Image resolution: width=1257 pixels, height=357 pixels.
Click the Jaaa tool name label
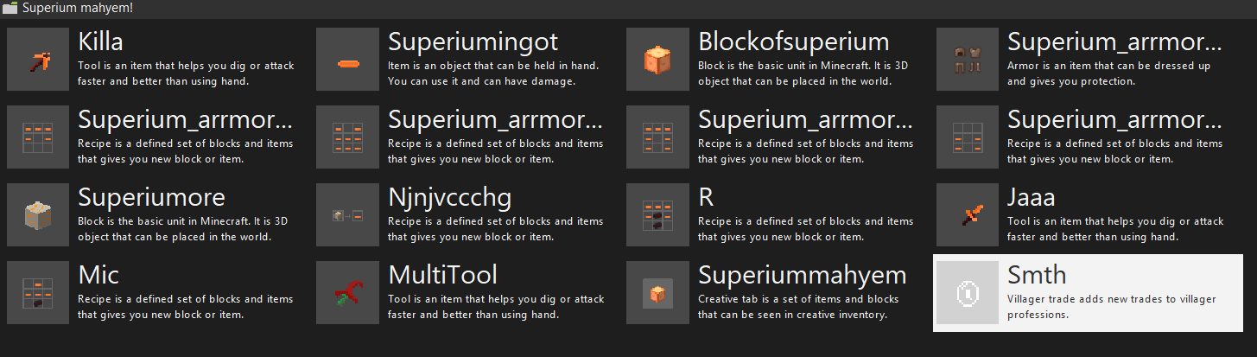pos(1031,197)
